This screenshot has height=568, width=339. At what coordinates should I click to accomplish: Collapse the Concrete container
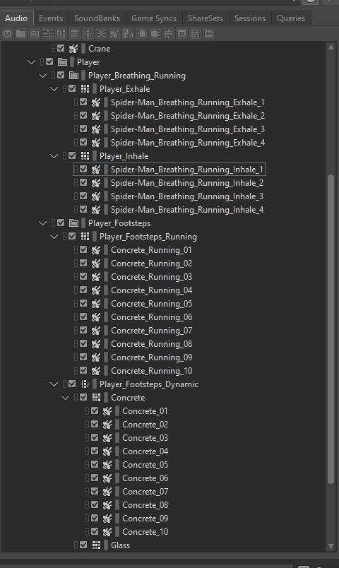coord(65,397)
